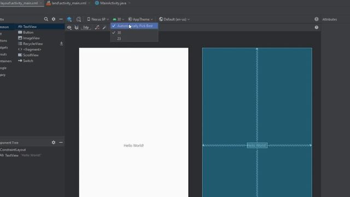Select API level 23 in list
350x197 pixels.
coord(135,39)
